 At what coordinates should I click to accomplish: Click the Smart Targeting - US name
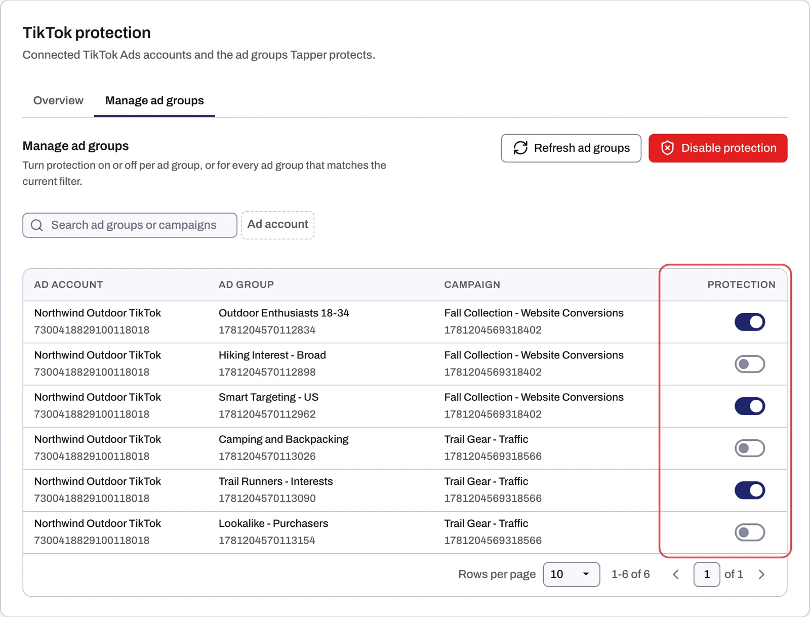pyautogui.click(x=268, y=397)
